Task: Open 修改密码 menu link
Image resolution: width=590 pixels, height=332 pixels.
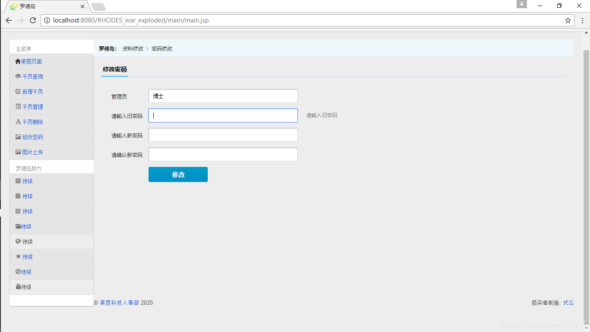Action: tap(33, 137)
